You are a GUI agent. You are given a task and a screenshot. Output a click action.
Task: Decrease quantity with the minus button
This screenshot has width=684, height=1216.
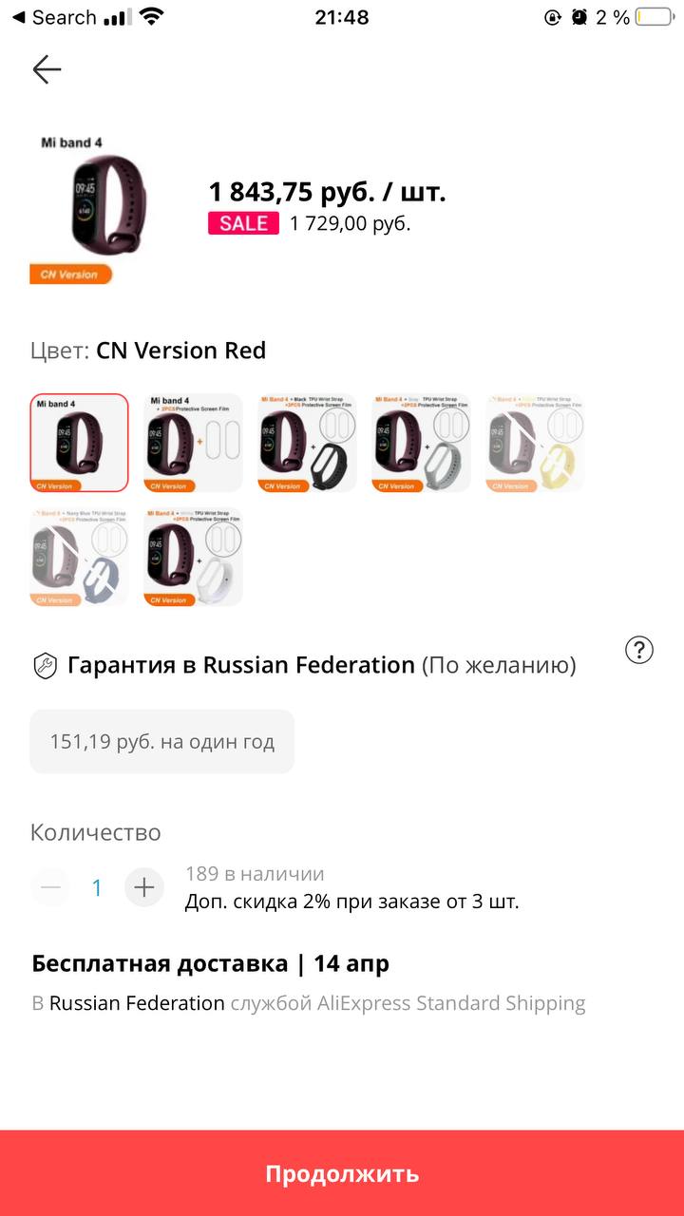pos(50,887)
